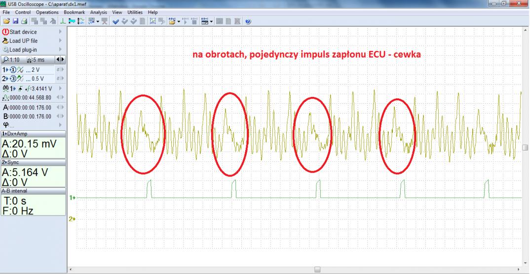Image resolution: width=530 pixels, height=274 pixels.
Task: Click the dotted-frame waveform selection icon
Action: pos(153,21)
